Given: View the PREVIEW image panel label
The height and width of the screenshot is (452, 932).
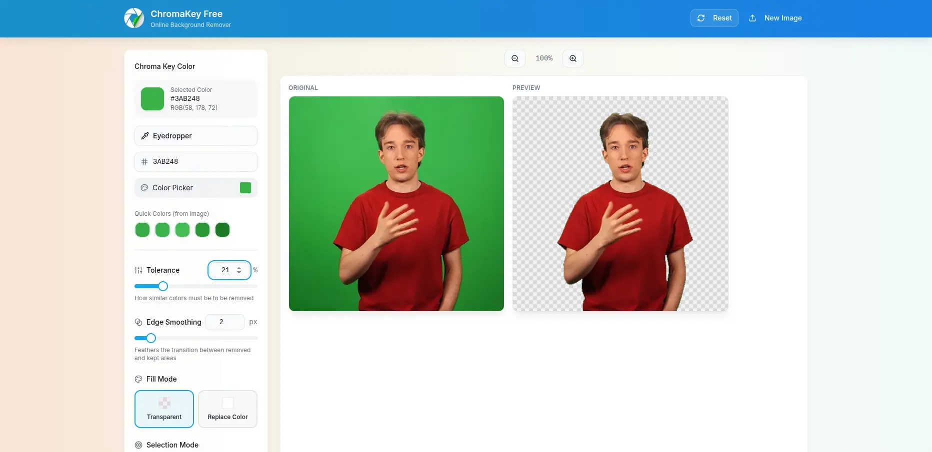Looking at the screenshot, I should [525, 87].
